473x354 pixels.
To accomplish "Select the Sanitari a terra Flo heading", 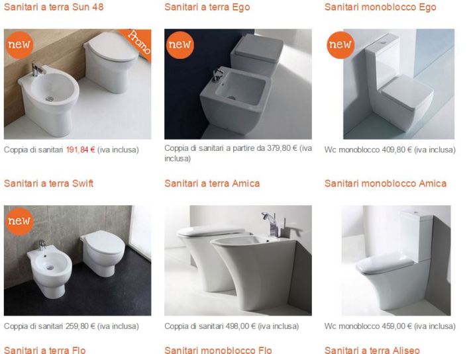I will click(x=44, y=350).
